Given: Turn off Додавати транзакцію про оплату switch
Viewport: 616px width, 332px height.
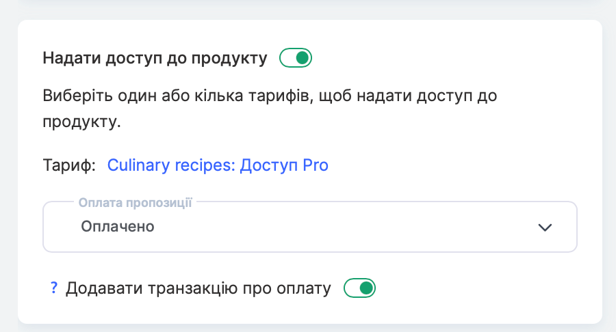Looking at the screenshot, I should tap(359, 288).
